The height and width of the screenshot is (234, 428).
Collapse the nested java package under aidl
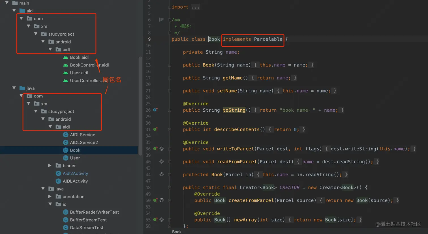tap(43, 189)
